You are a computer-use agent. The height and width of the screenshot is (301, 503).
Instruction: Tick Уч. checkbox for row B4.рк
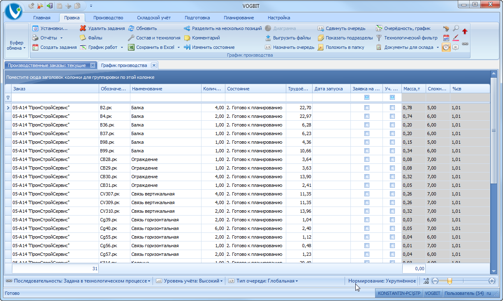[x=392, y=116]
